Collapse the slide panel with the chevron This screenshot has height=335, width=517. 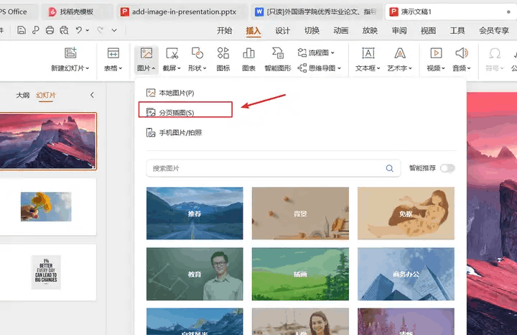(92, 95)
